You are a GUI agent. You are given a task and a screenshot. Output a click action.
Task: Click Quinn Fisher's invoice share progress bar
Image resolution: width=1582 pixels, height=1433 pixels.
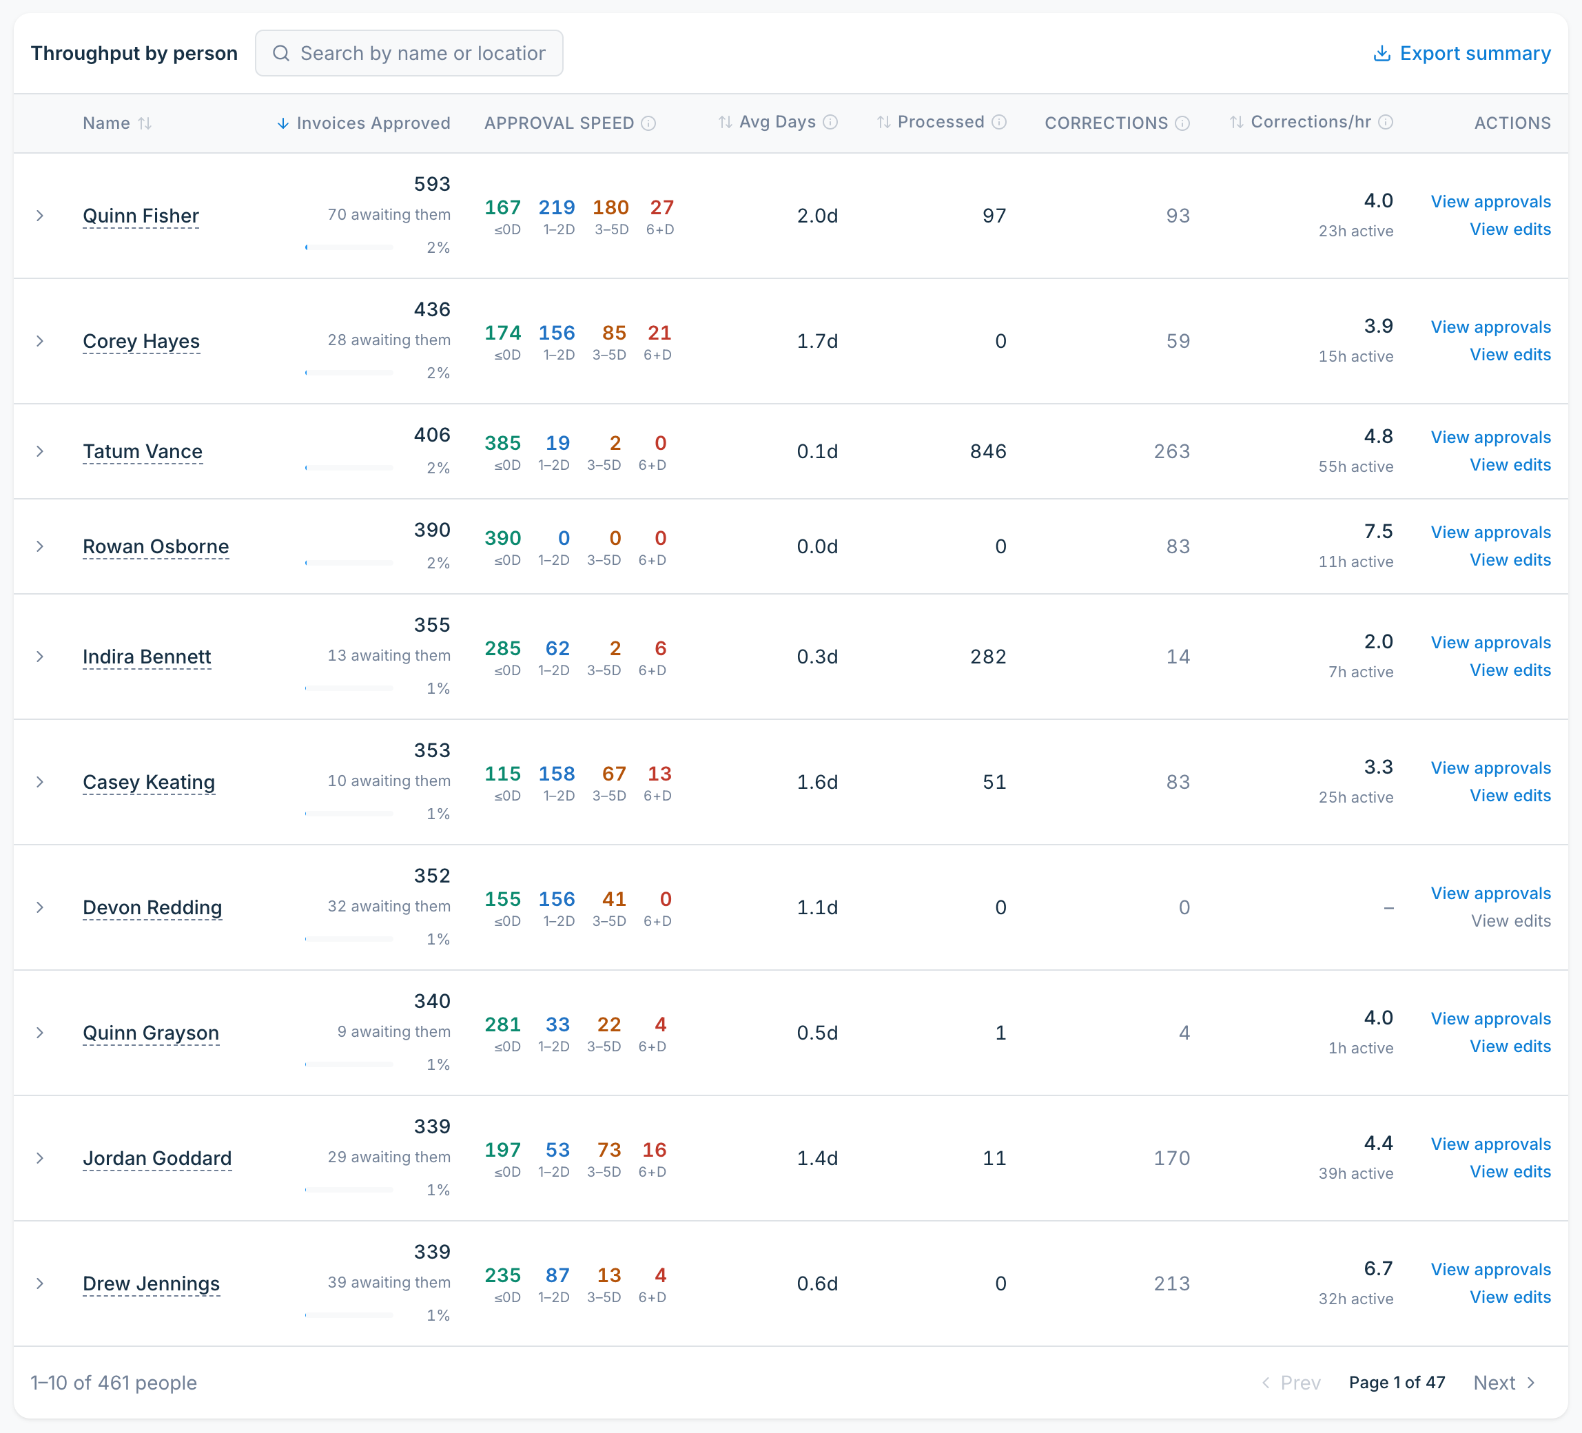[349, 247]
